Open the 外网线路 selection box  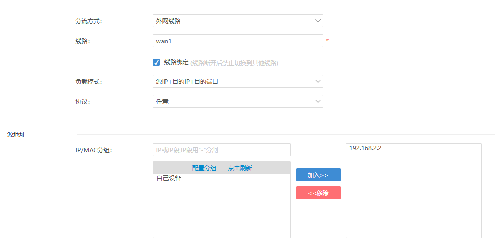(238, 21)
